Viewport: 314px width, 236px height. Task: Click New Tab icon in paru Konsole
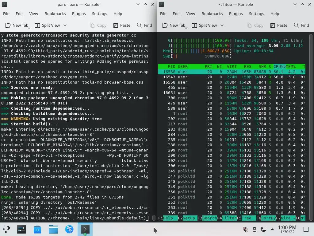click(x=8, y=25)
